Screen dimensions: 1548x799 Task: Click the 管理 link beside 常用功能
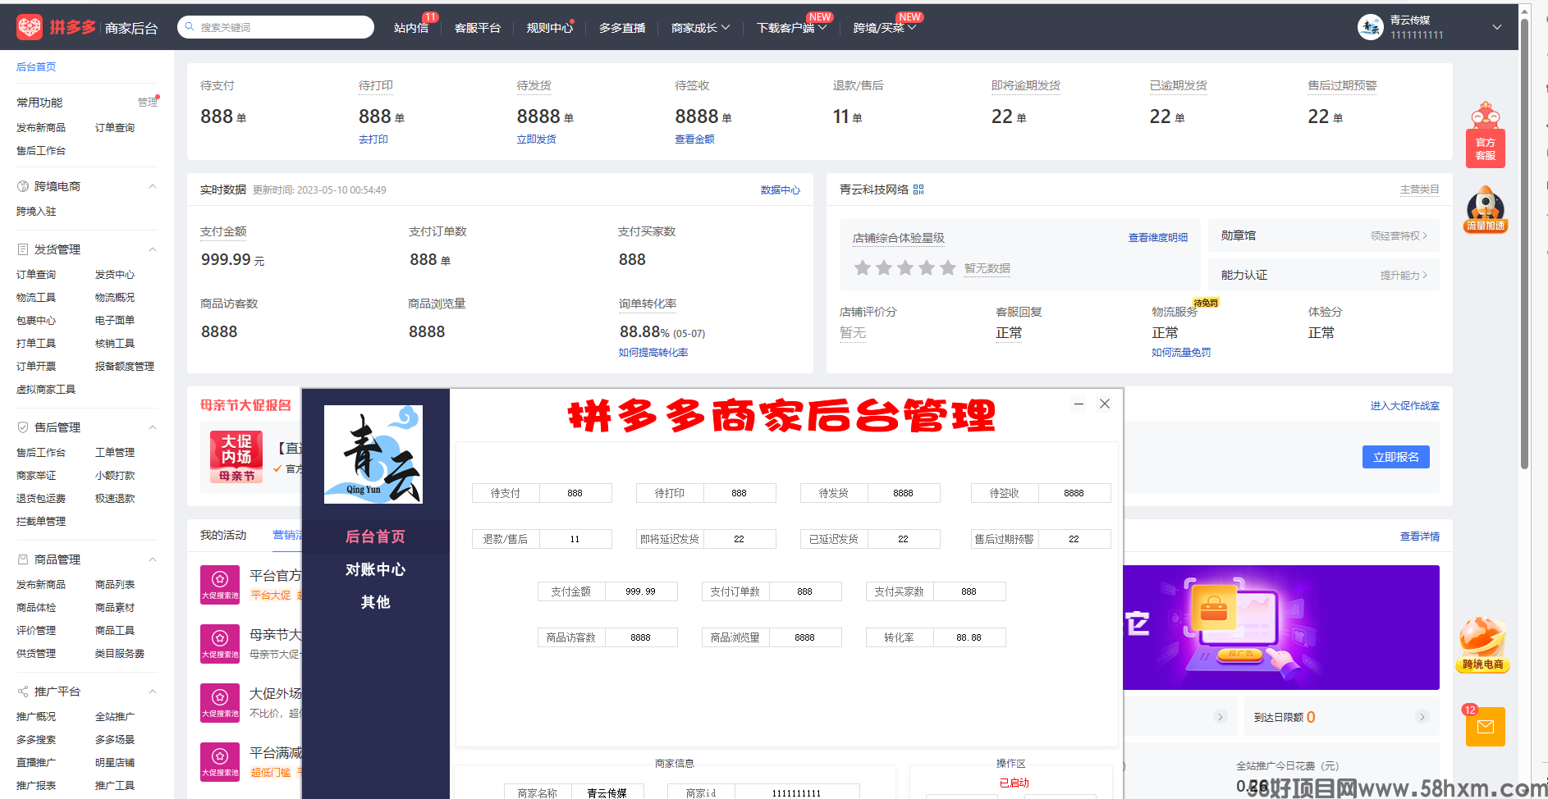(x=148, y=103)
